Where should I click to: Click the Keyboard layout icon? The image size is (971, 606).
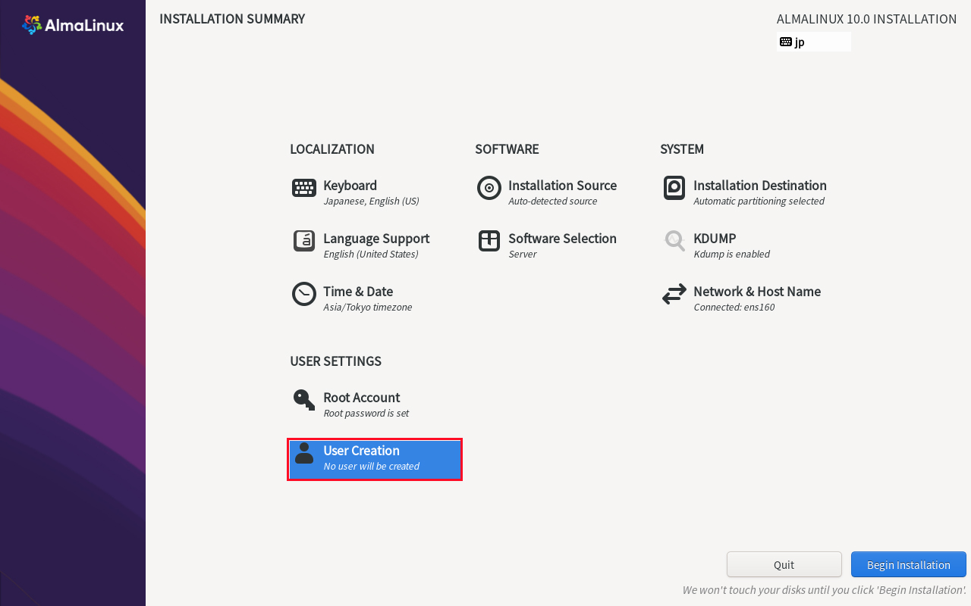tap(304, 188)
